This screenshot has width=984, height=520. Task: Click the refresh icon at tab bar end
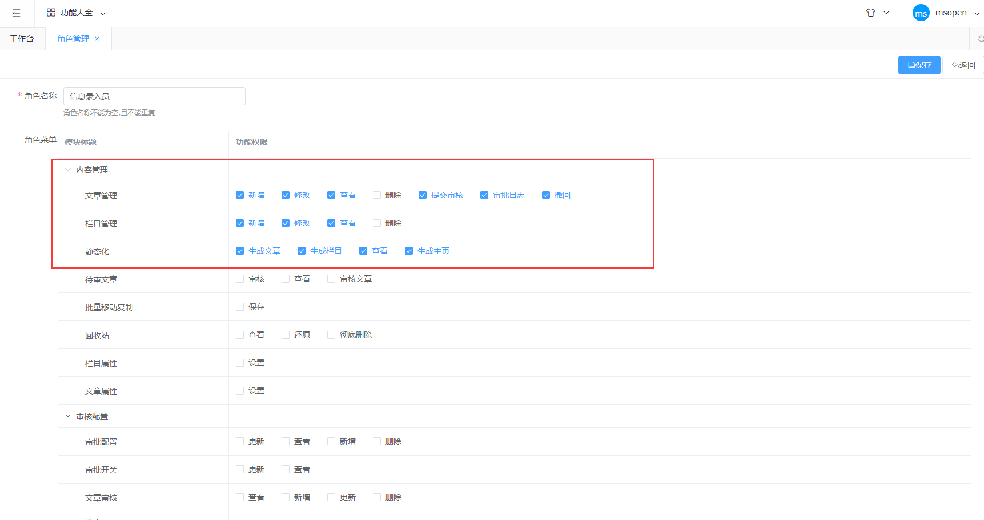pyautogui.click(x=980, y=39)
